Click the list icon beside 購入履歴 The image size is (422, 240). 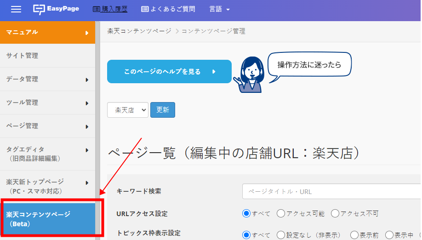pos(97,9)
